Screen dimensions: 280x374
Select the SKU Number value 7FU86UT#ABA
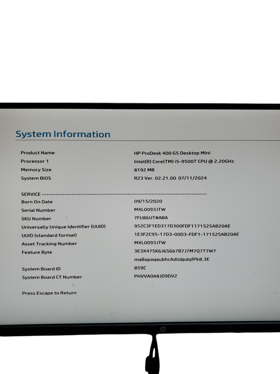(151, 218)
